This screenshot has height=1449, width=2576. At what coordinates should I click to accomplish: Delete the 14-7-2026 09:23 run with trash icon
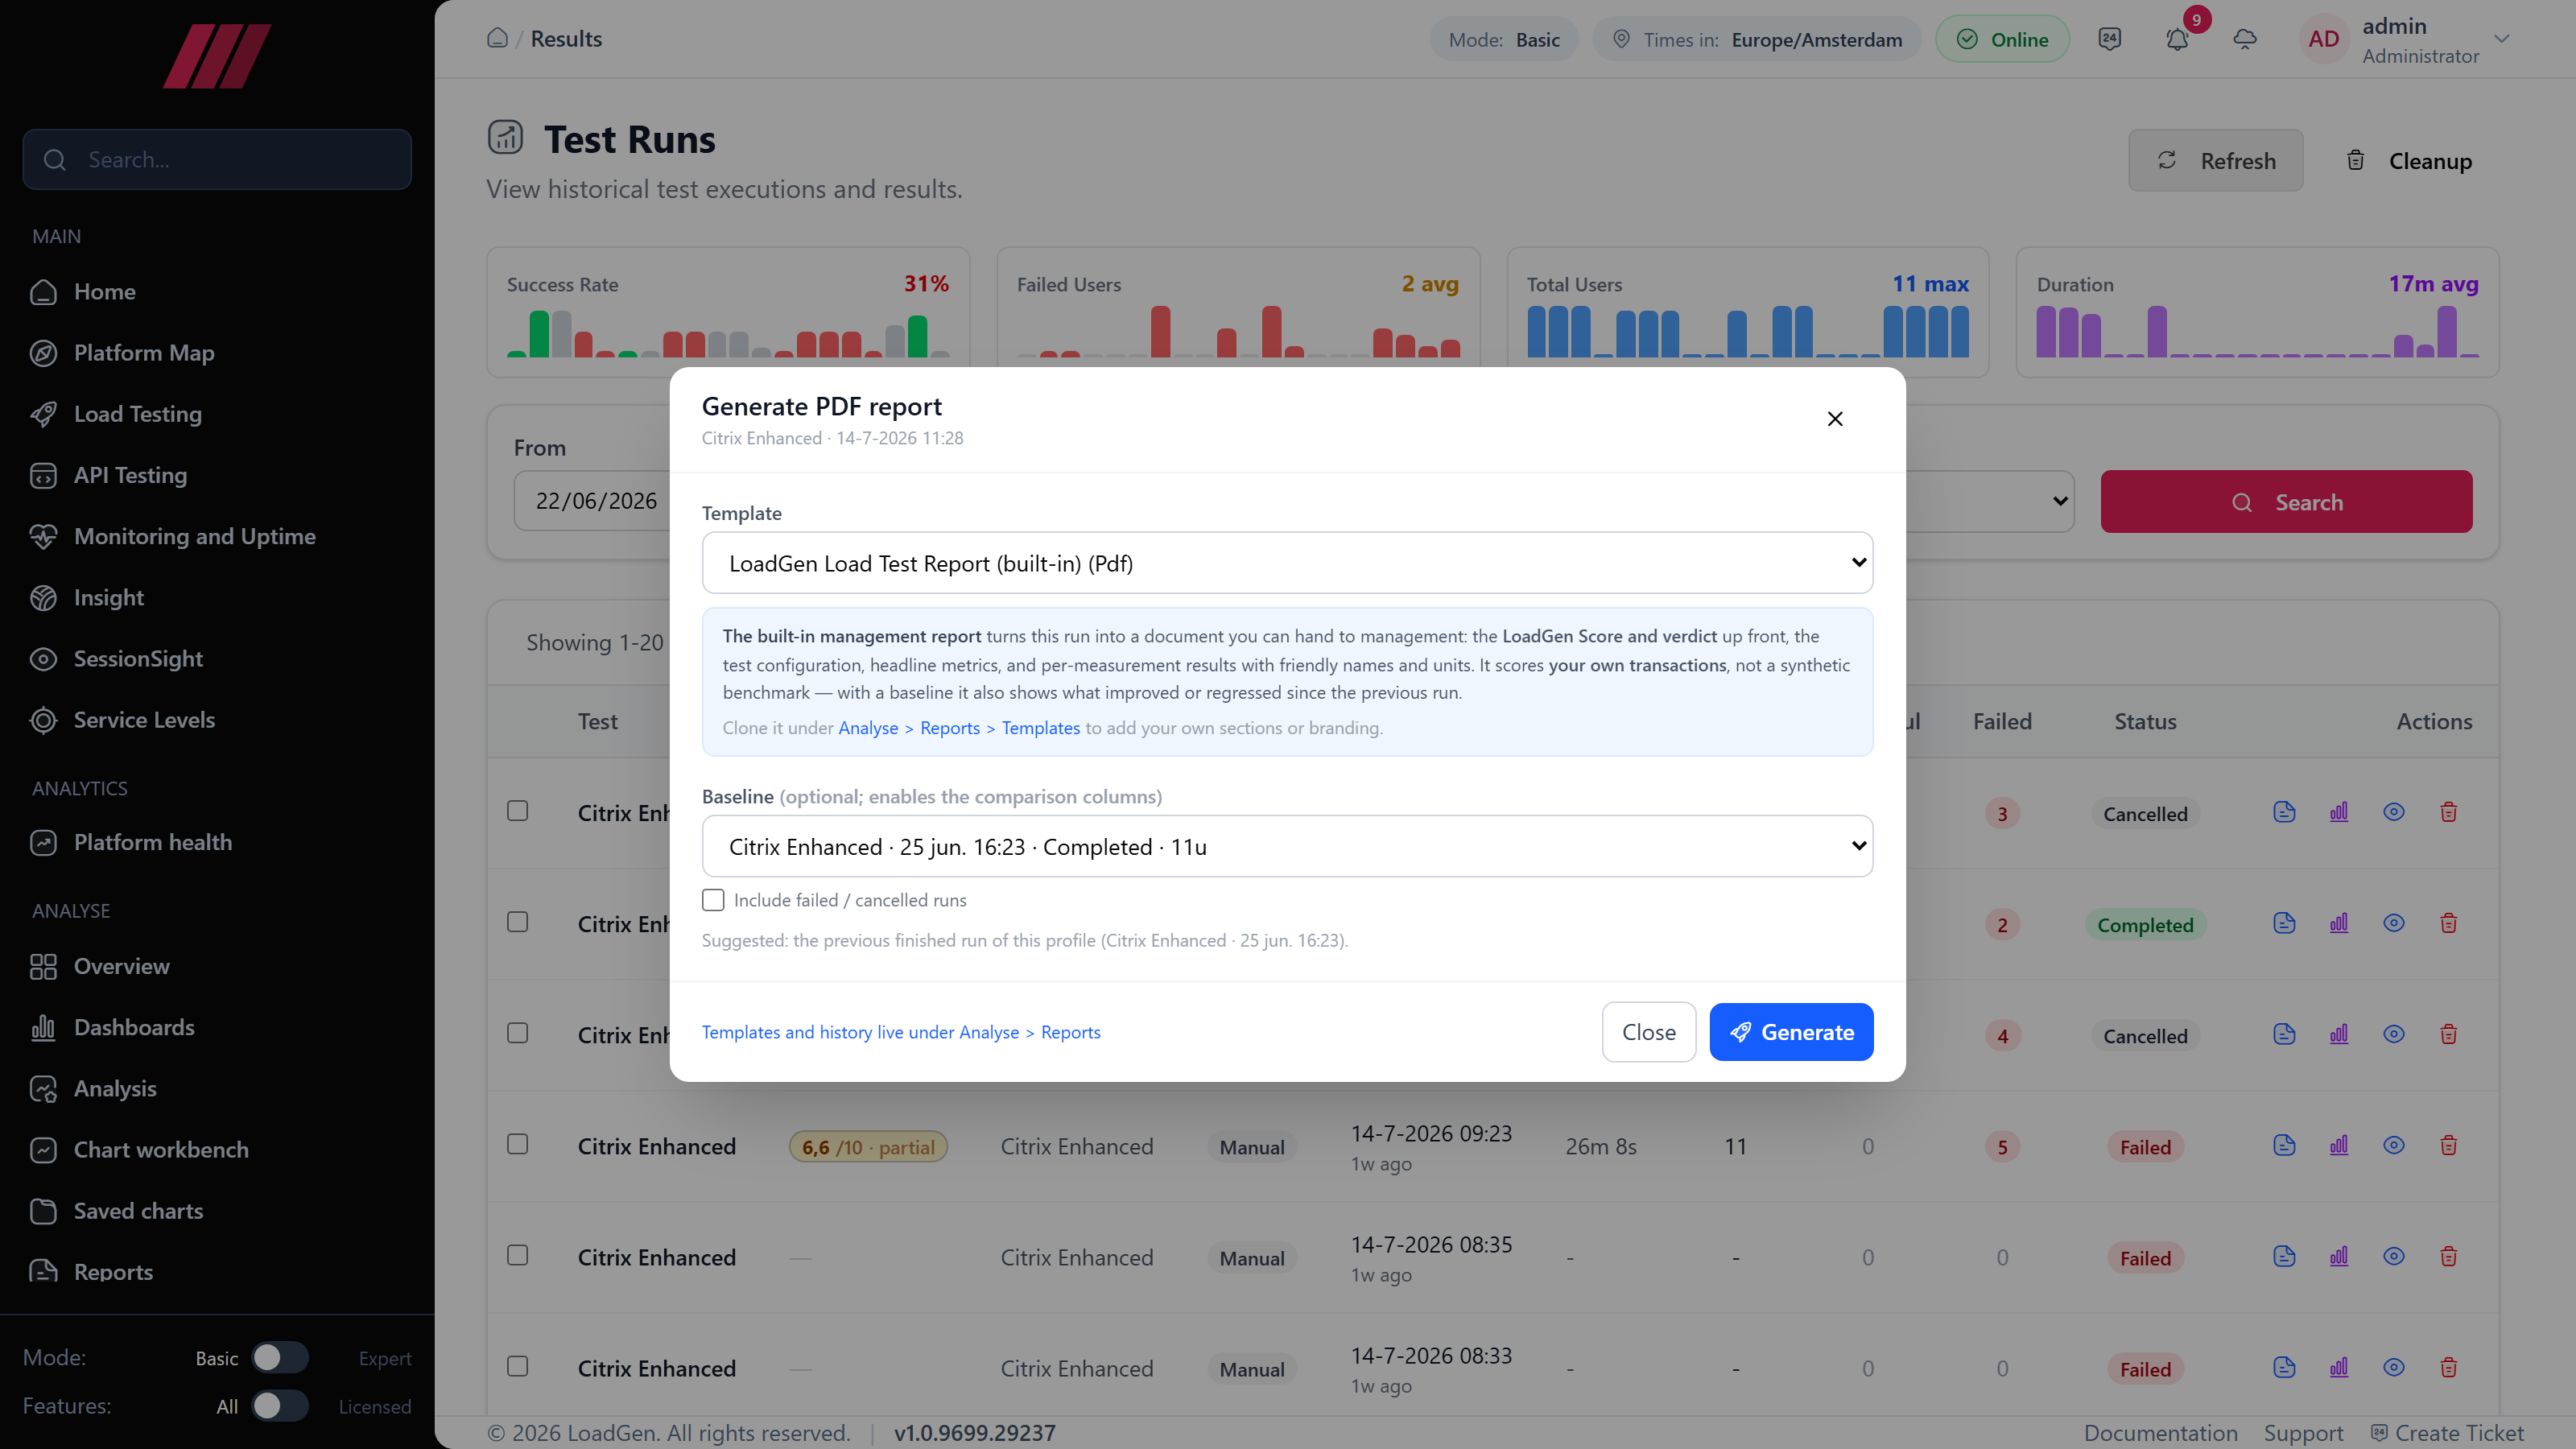(2449, 1145)
